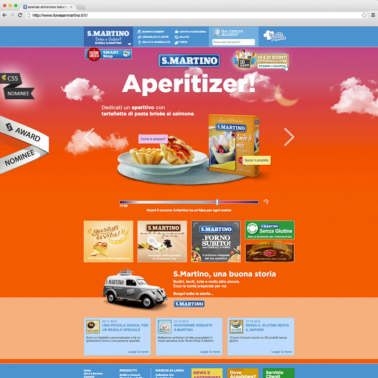The image size is (378, 378).
Task: Select the 'Torte' menu item
Action: pyautogui.click(x=181, y=42)
